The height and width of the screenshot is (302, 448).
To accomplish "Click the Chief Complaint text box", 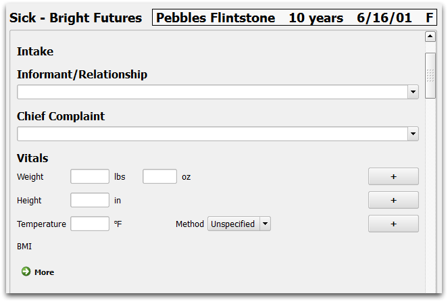I will coord(212,134).
